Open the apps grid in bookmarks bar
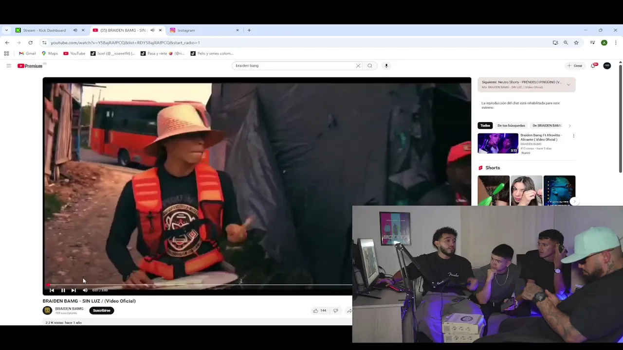Viewport: 623px width, 350px height. (x=6, y=53)
